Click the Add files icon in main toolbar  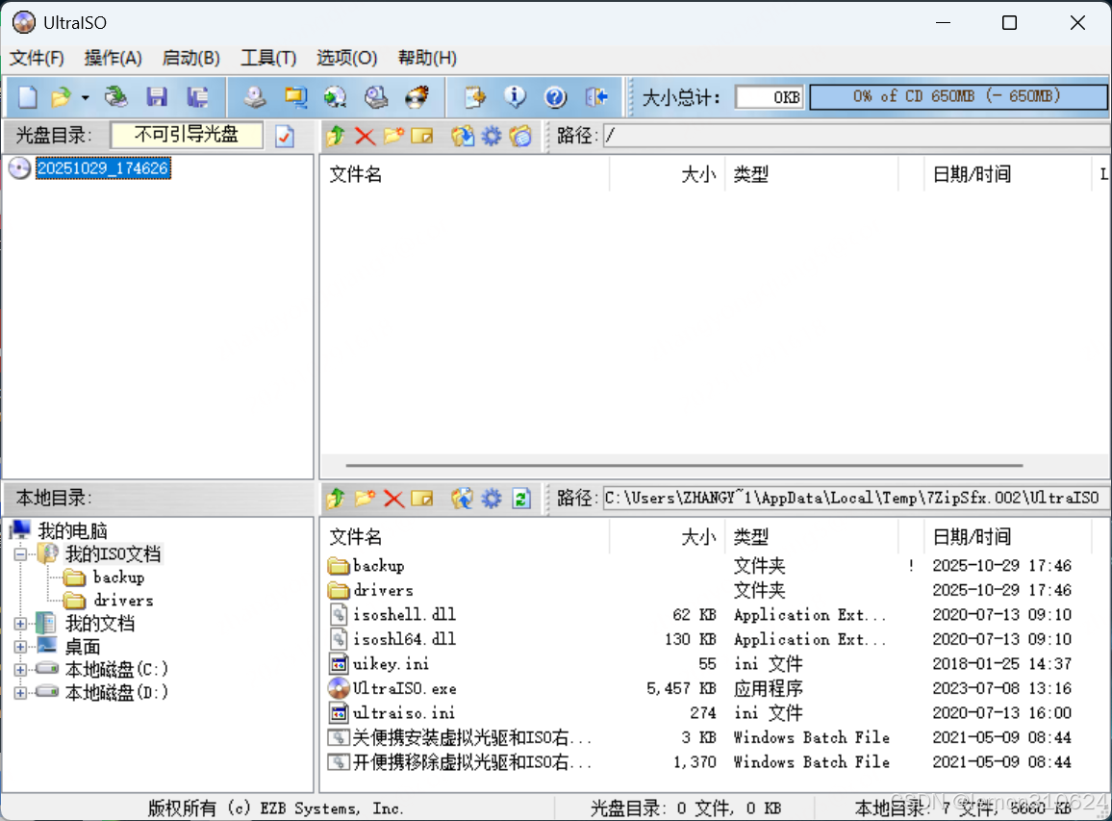[x=474, y=97]
